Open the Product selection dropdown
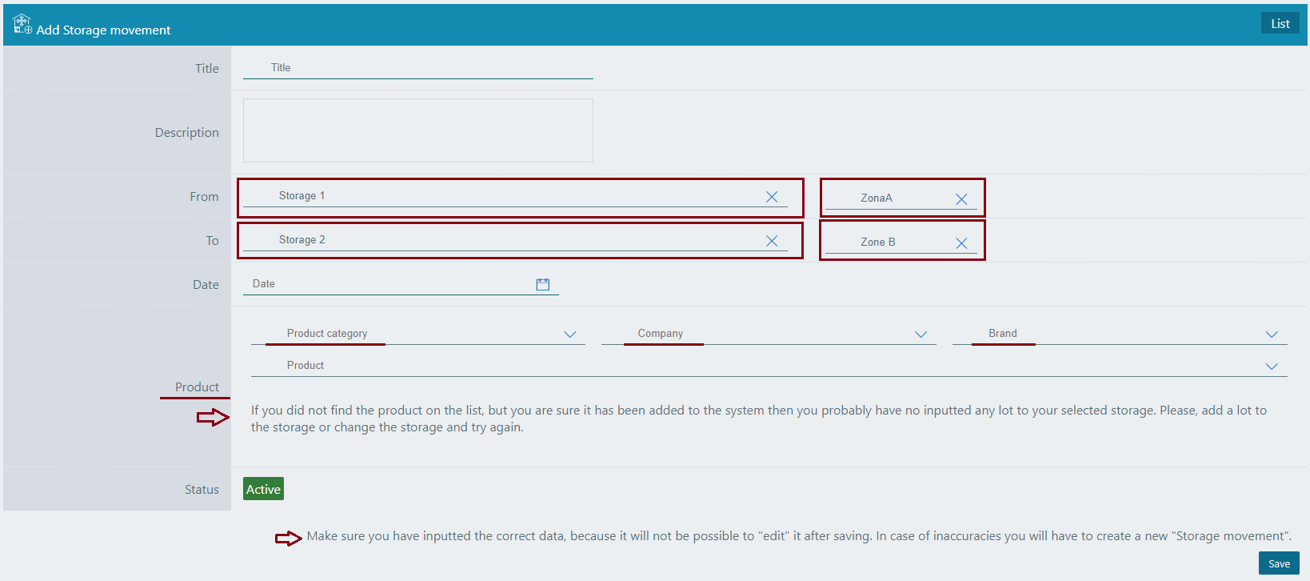Viewport: 1310px width, 581px height. coord(1271,367)
